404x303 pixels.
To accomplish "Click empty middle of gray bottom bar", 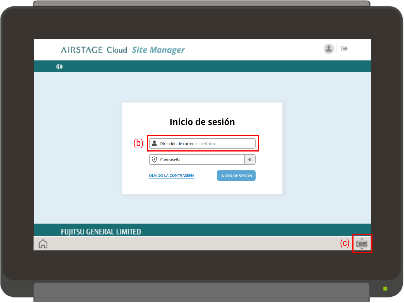I will tap(195, 244).
